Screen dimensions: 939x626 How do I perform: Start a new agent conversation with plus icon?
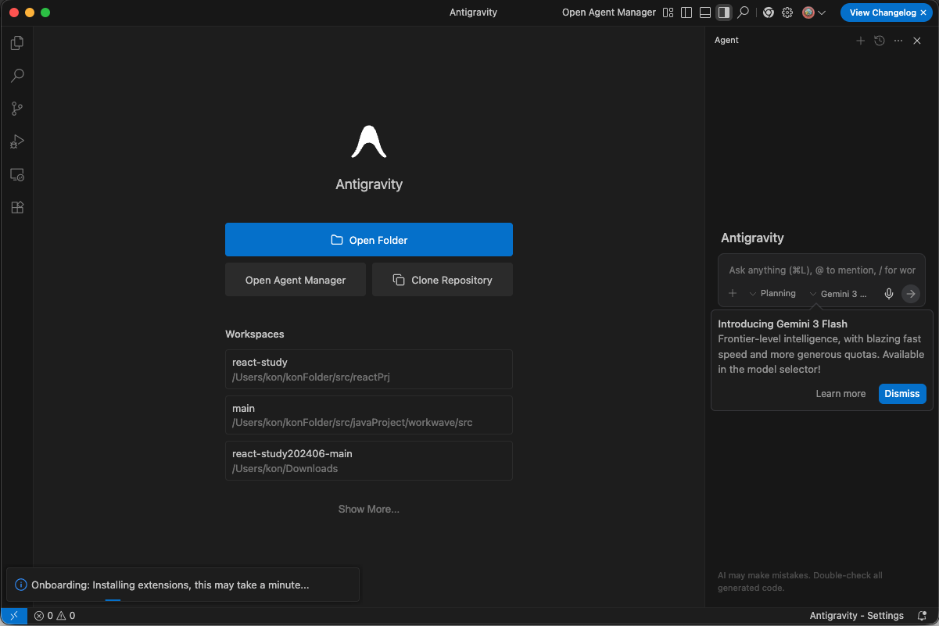pos(860,41)
